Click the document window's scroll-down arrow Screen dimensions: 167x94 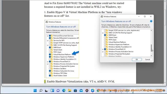point(165,83)
